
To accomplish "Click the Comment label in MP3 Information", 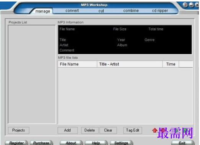I will pos(67,50).
